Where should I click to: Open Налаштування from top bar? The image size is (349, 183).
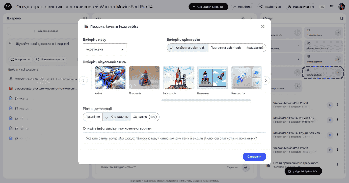(301, 7)
